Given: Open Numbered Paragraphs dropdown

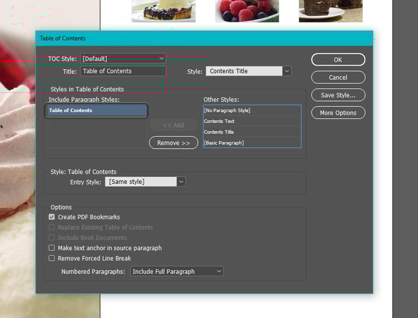Looking at the screenshot, I should point(176,272).
